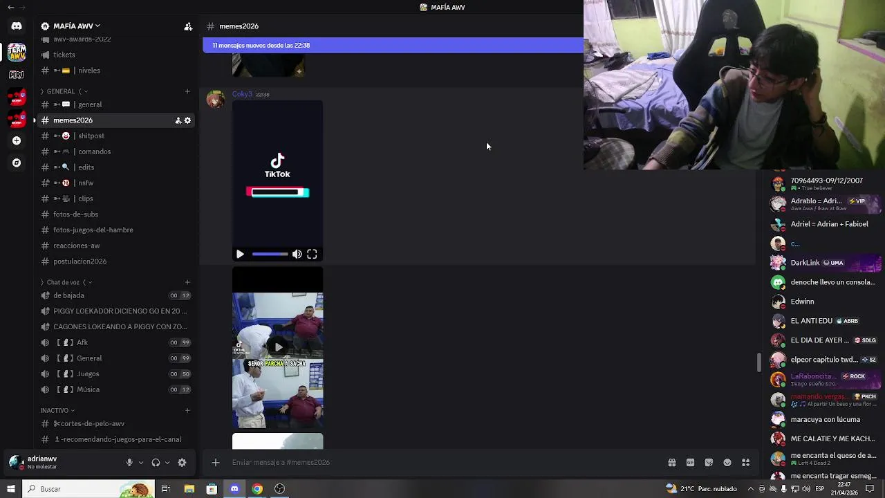This screenshot has width=885, height=498.
Task: Open apps launcher icon in message bar
Action: [745, 462]
